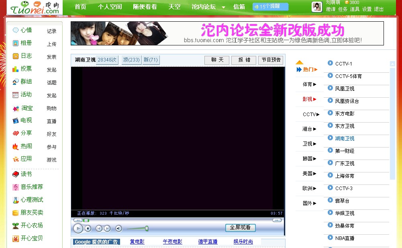Mute the player with the speaker button
Screen dimensions: 402x248
click(118, 228)
